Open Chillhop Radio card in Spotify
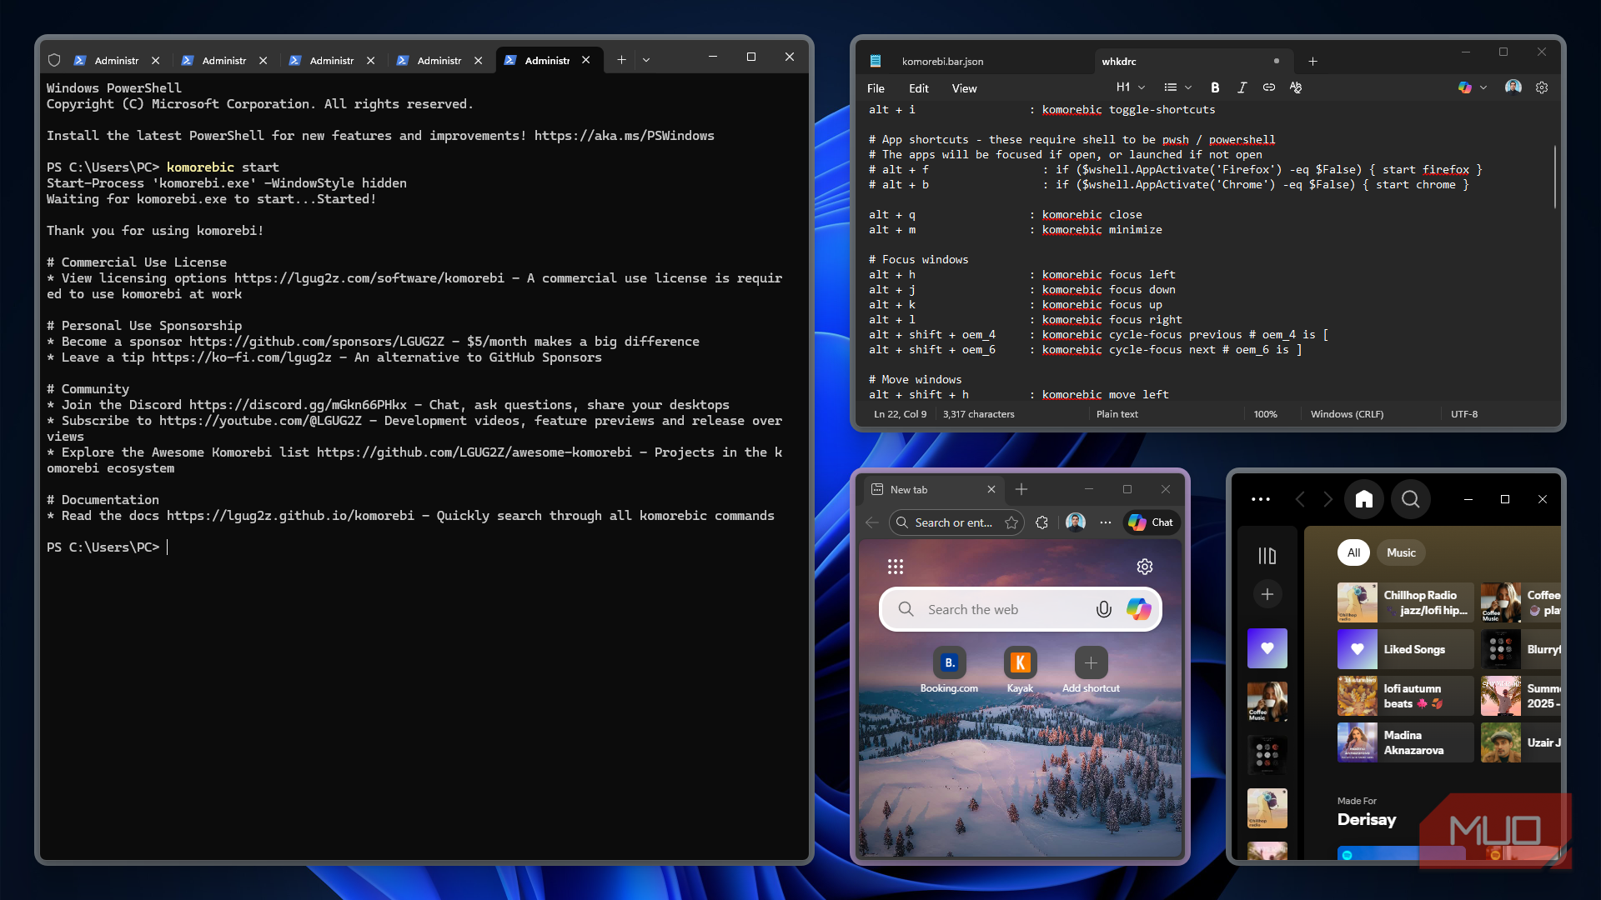This screenshot has height=900, width=1601. [x=1405, y=602]
